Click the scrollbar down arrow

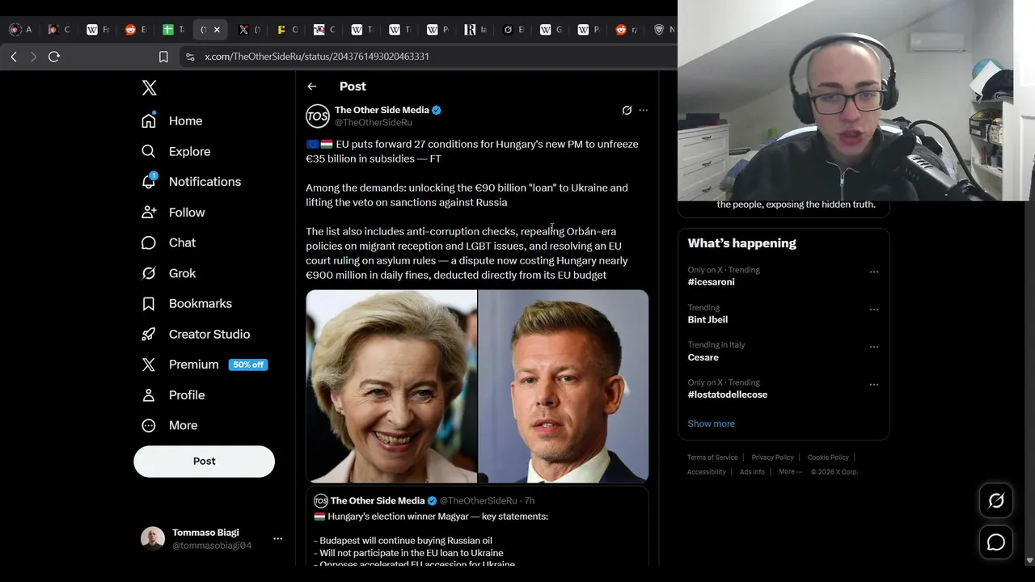pos(1029,560)
